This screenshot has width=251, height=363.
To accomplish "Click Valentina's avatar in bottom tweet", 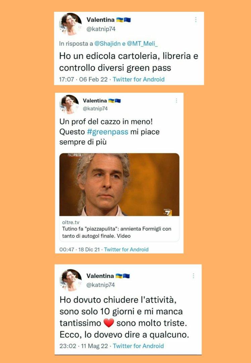I will click(x=70, y=280).
